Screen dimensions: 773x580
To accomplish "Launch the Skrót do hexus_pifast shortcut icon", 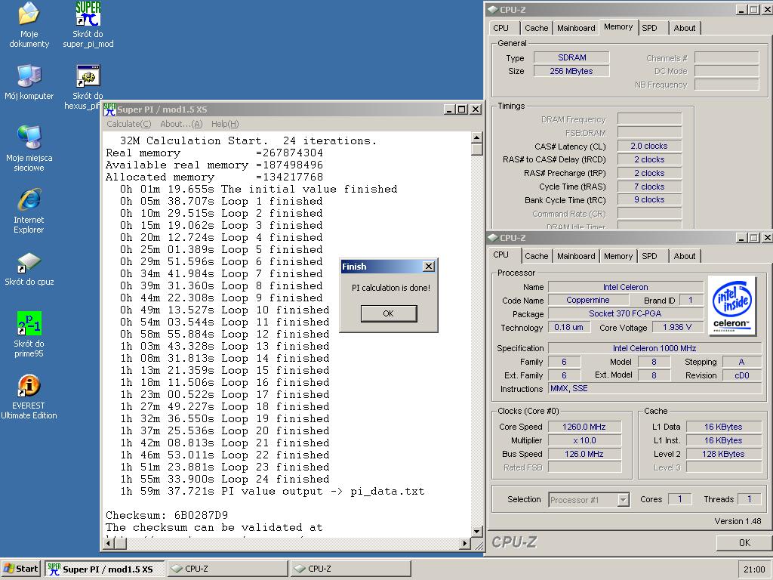I will [88, 76].
